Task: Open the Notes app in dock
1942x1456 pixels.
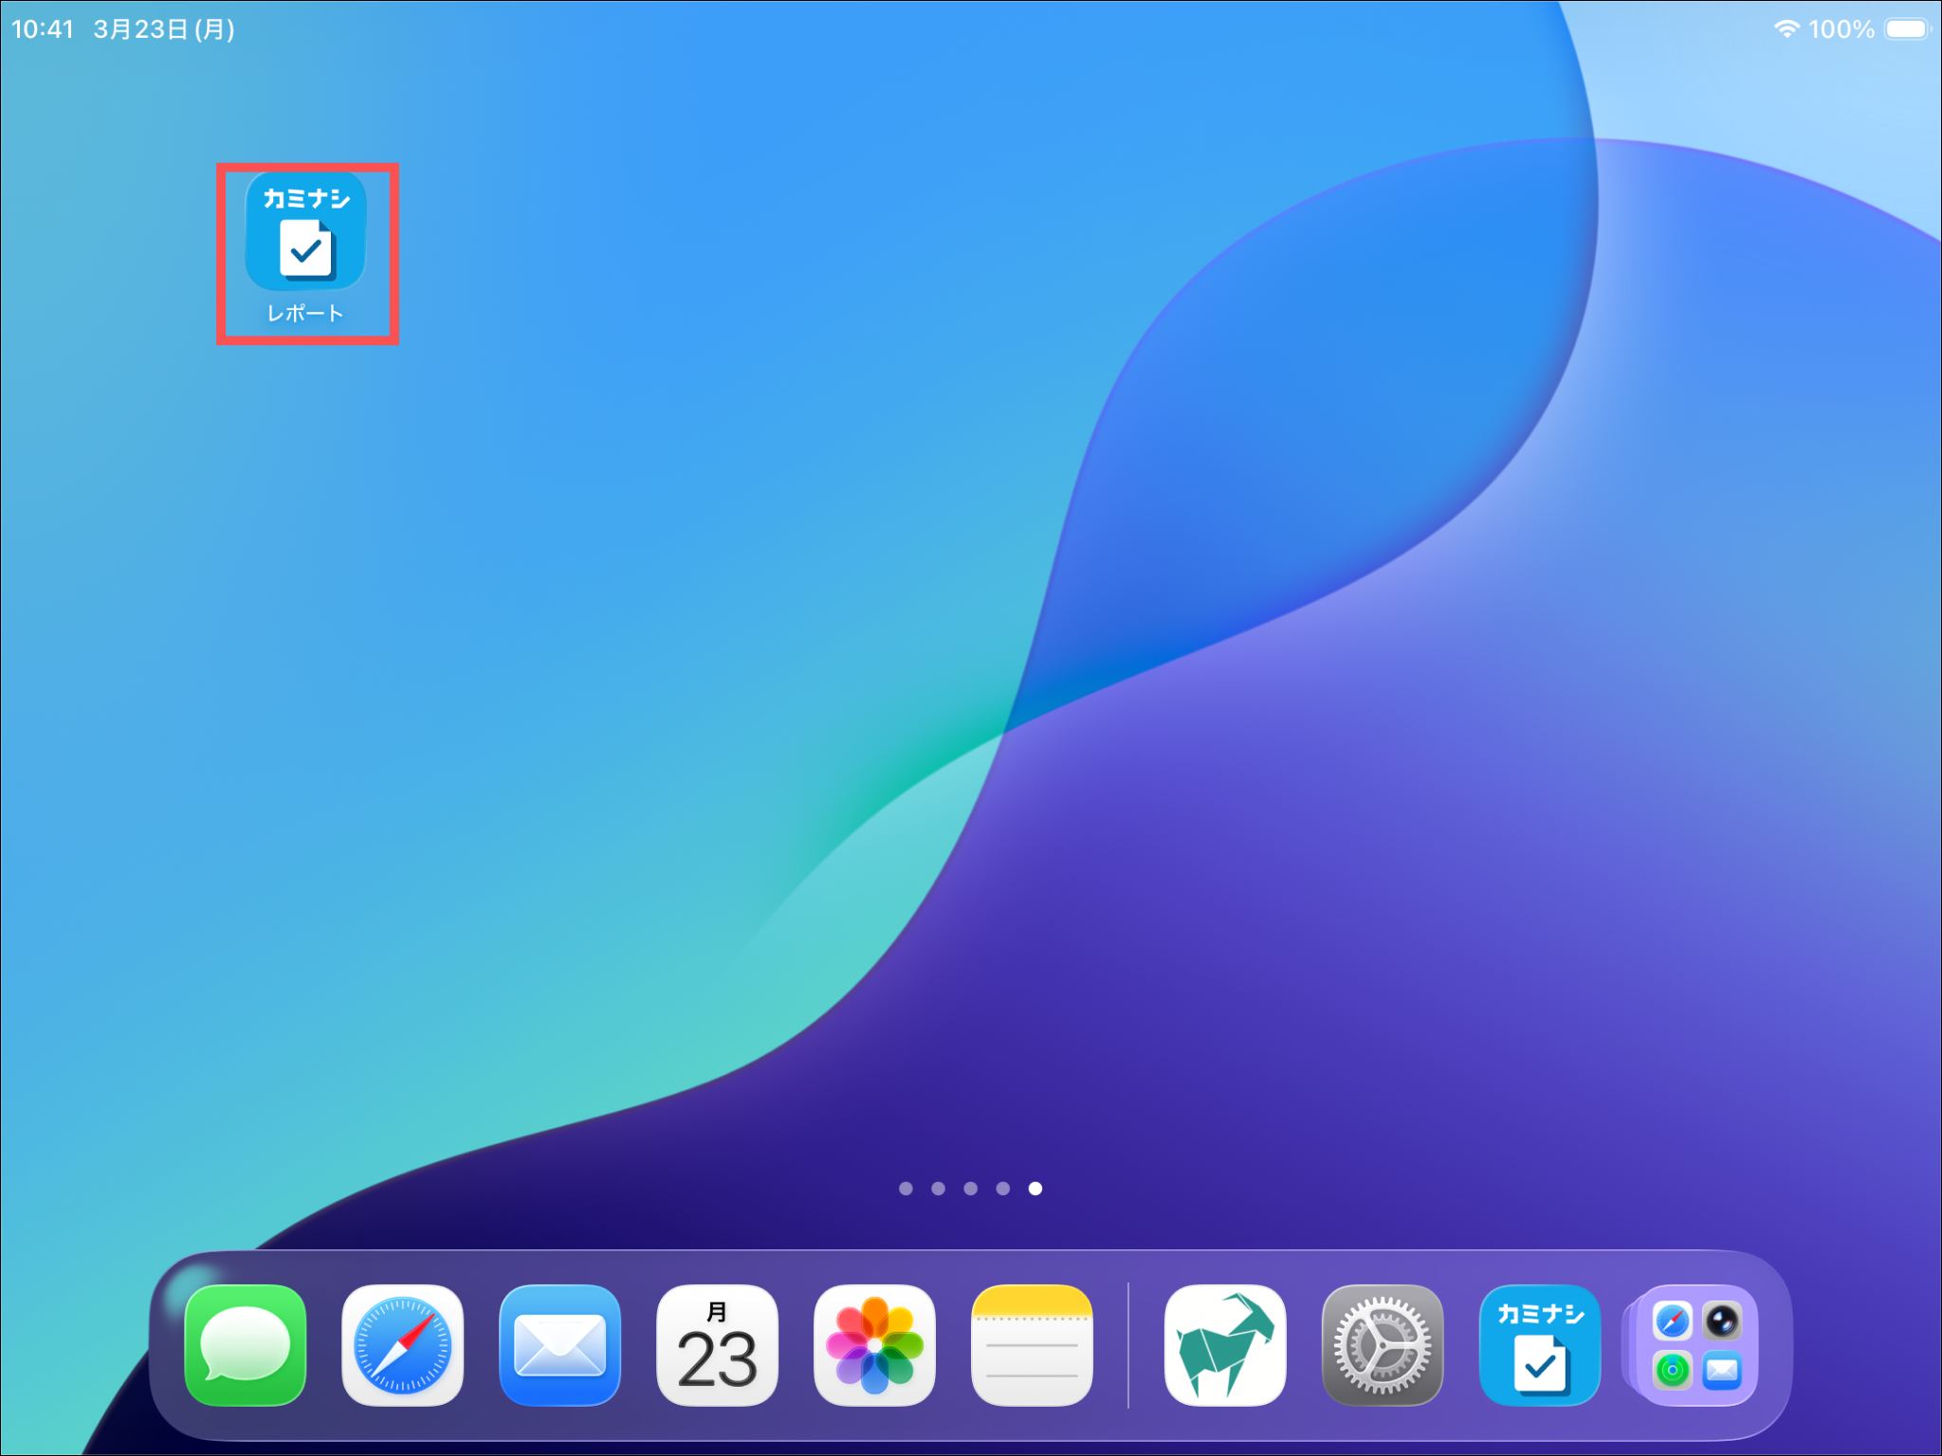Action: tap(1032, 1344)
